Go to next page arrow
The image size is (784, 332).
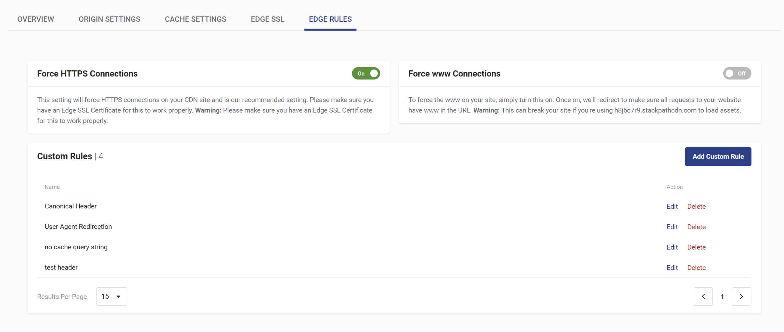point(741,297)
